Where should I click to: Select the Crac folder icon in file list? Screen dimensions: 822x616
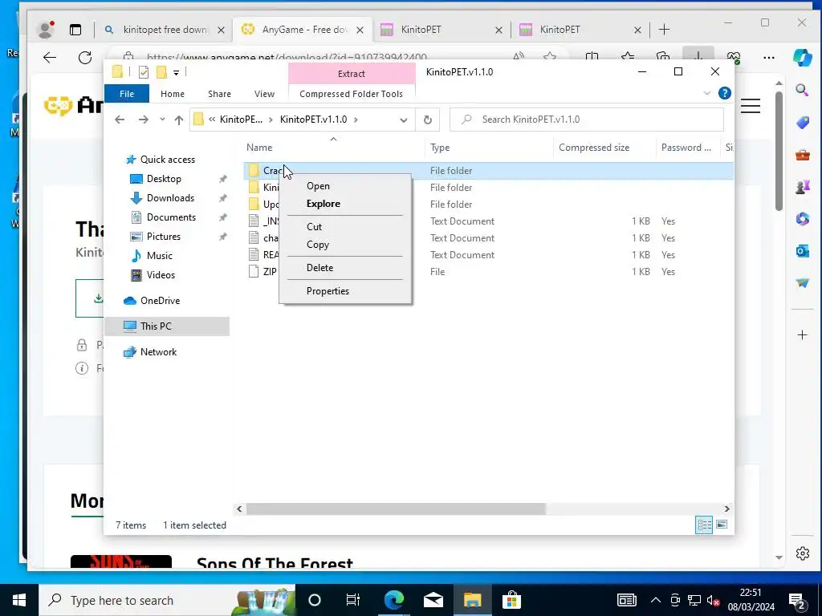click(254, 171)
